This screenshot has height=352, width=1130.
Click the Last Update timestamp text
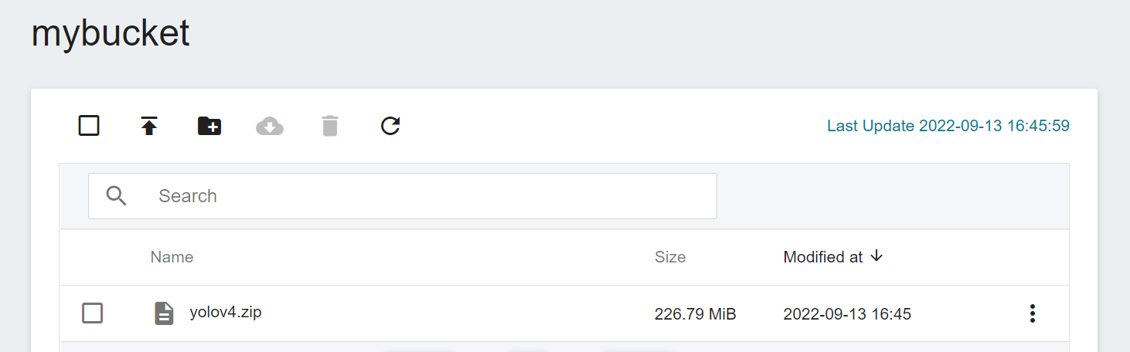click(948, 126)
